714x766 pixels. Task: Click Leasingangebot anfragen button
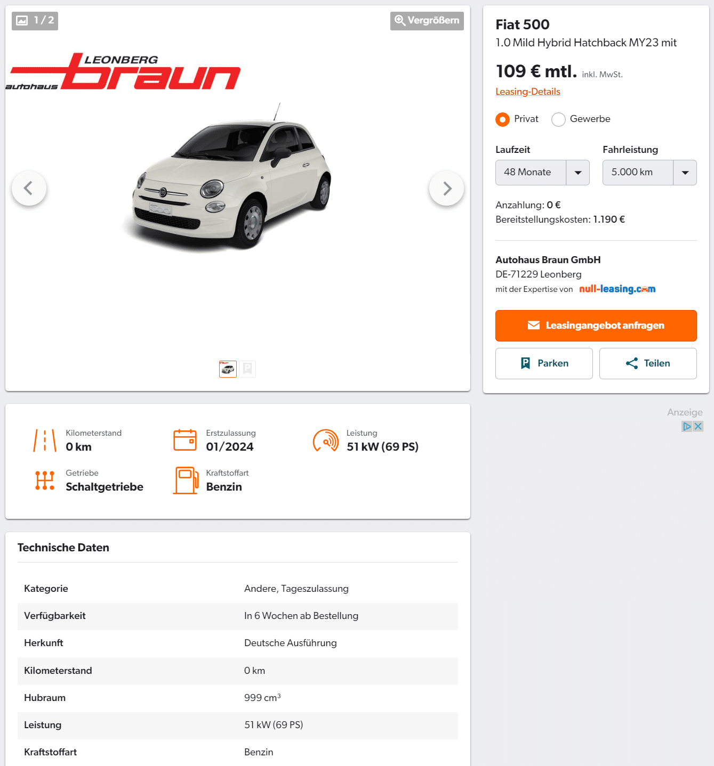click(596, 325)
